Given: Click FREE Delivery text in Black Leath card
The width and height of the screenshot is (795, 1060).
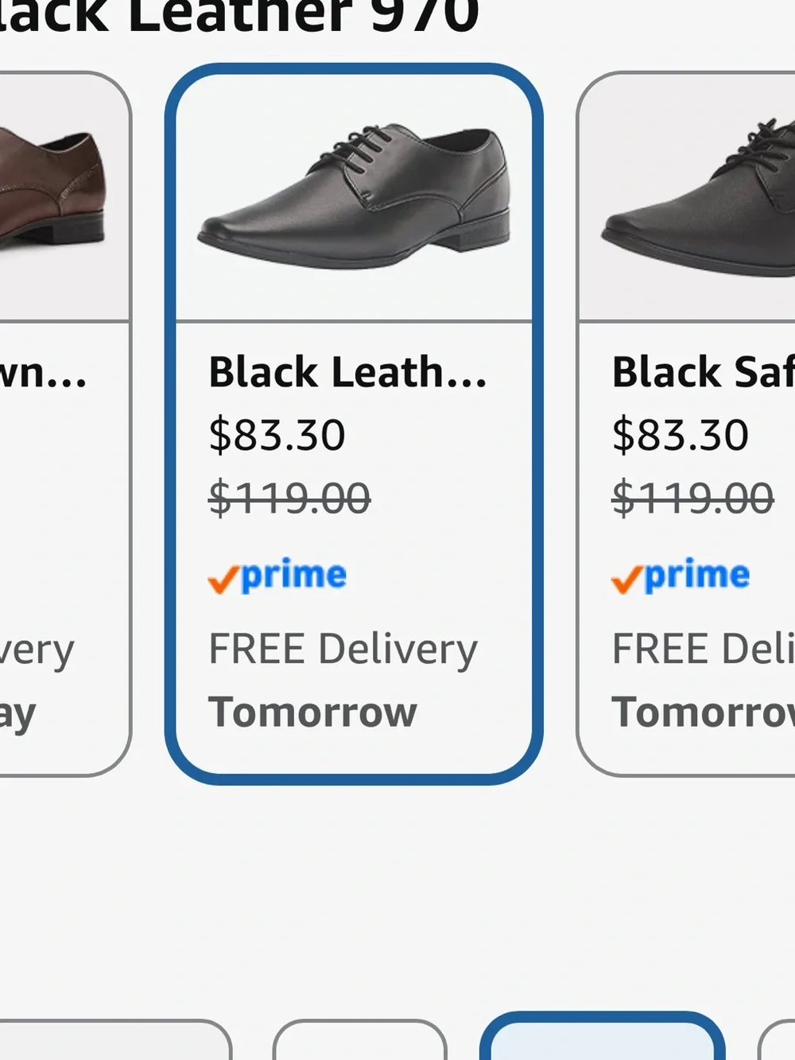Looking at the screenshot, I should (343, 650).
